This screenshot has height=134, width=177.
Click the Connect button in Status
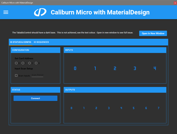pos(35,98)
